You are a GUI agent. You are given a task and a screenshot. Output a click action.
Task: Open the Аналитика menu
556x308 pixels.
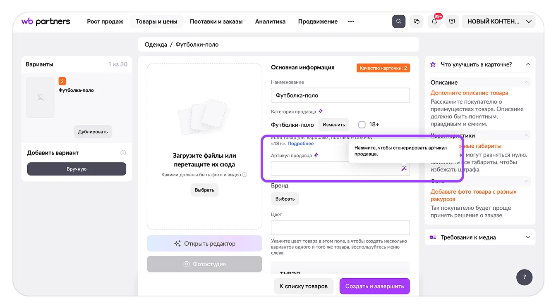point(270,21)
